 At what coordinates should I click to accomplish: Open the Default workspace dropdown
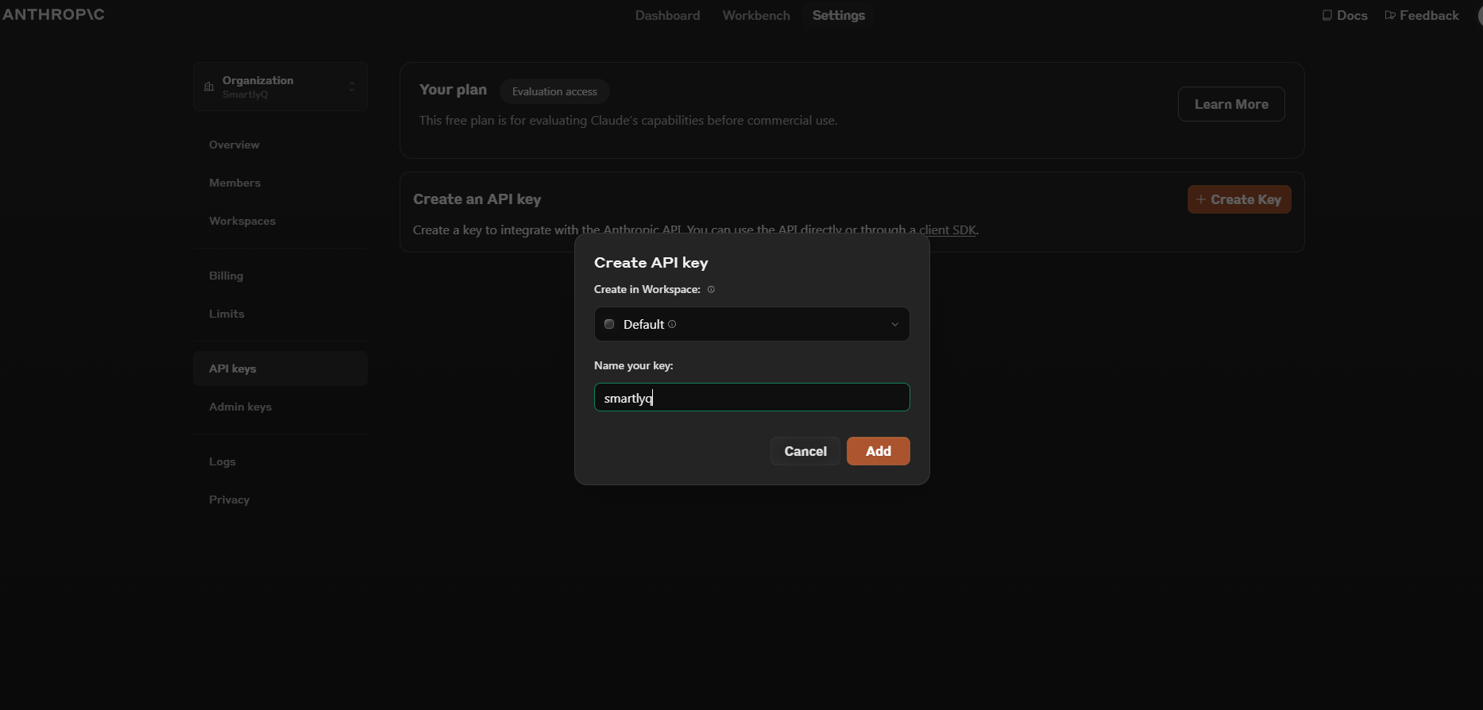[751, 324]
